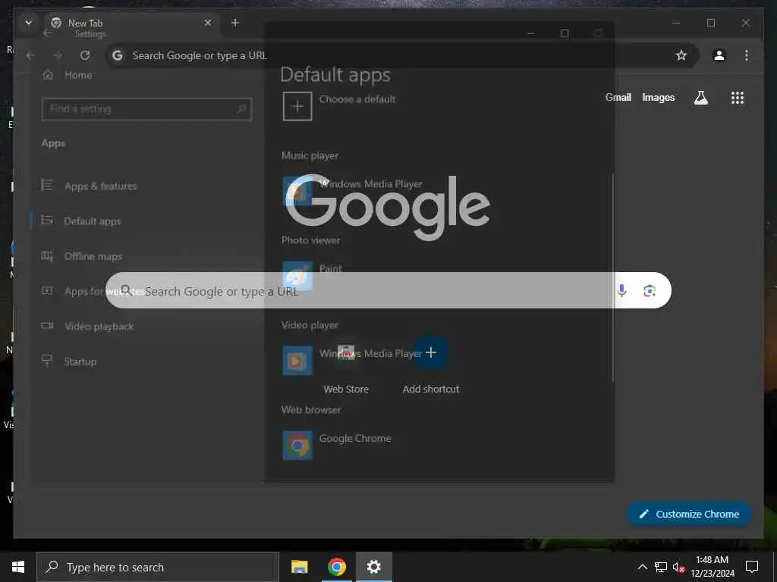777x582 pixels.
Task: Open Startup in Settings sidebar
Action: (x=69, y=361)
